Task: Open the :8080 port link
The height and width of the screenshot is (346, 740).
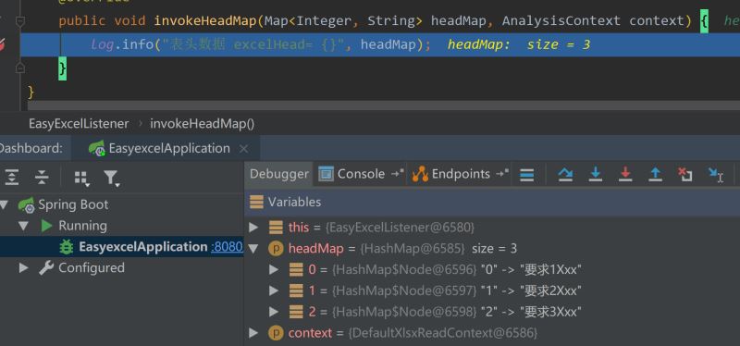Action: pos(228,247)
